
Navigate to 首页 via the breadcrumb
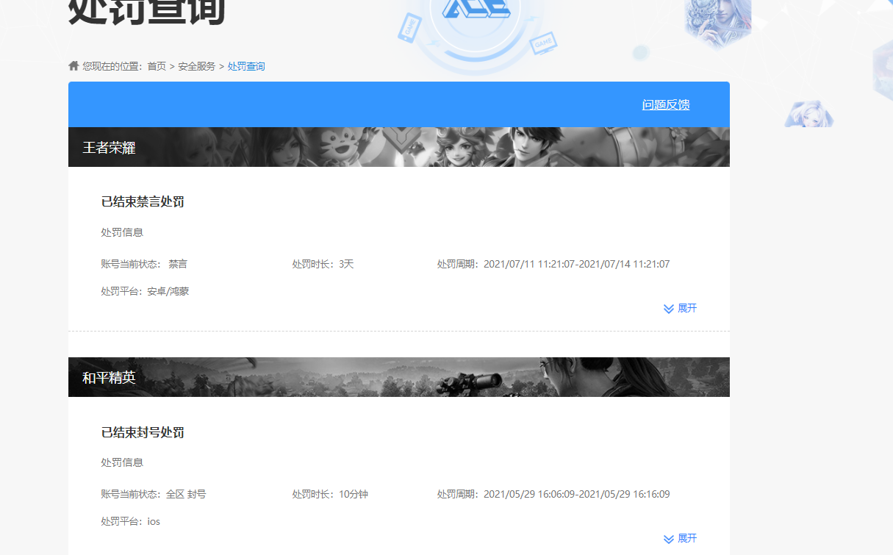pos(155,65)
